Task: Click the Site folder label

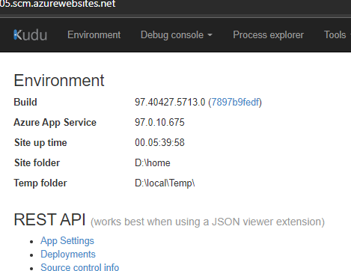Action: pos(37,163)
